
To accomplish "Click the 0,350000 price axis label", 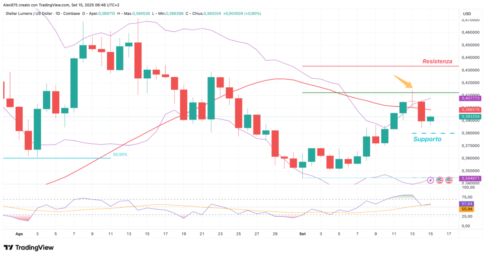I will point(470,171).
